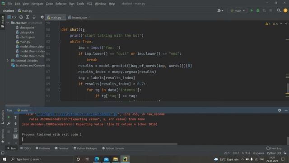The image size is (289, 163).
Task: Click the file path link in traceback
Action: tap(77, 115)
